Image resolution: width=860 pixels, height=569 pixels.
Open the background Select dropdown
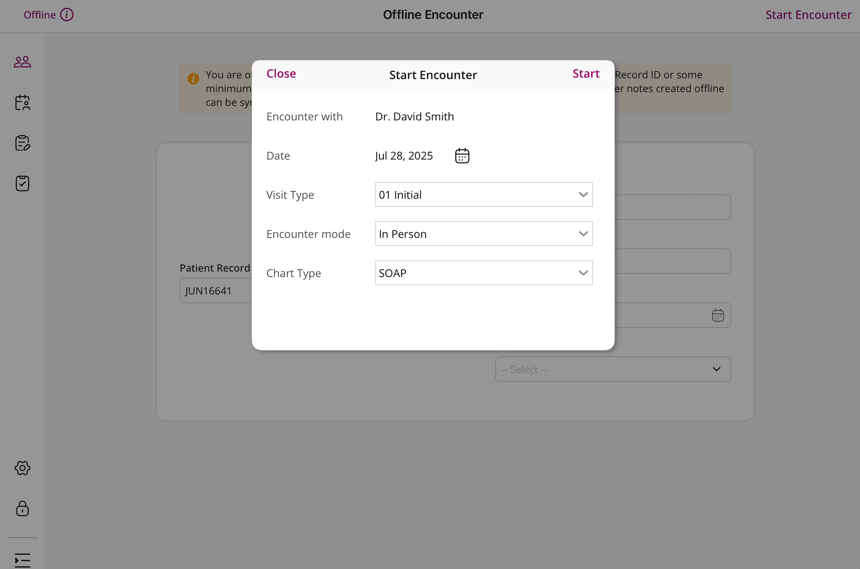pyautogui.click(x=613, y=370)
